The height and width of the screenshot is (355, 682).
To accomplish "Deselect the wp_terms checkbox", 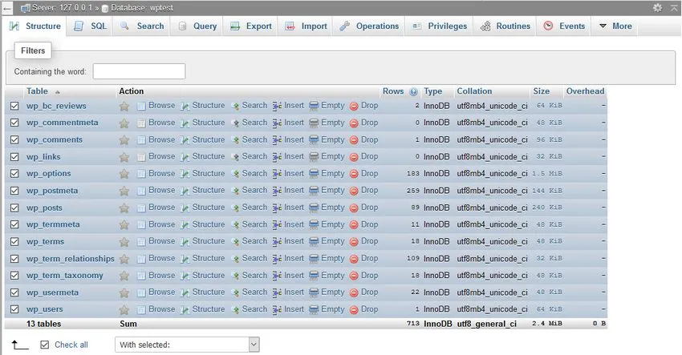I will click(14, 241).
